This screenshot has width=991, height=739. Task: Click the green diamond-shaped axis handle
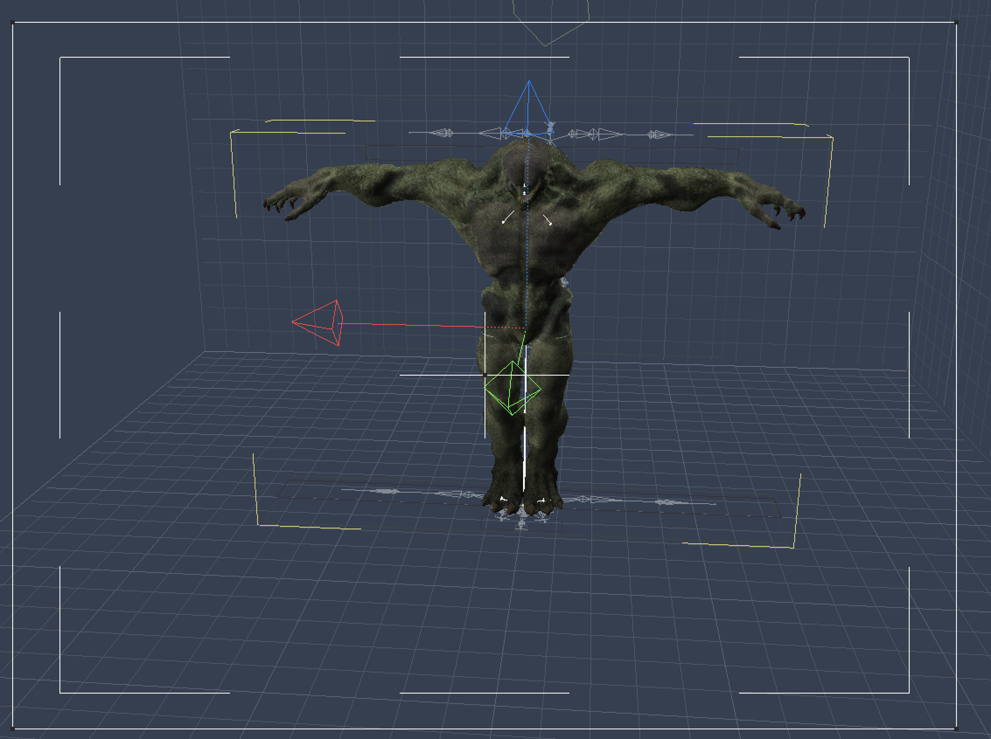512,388
